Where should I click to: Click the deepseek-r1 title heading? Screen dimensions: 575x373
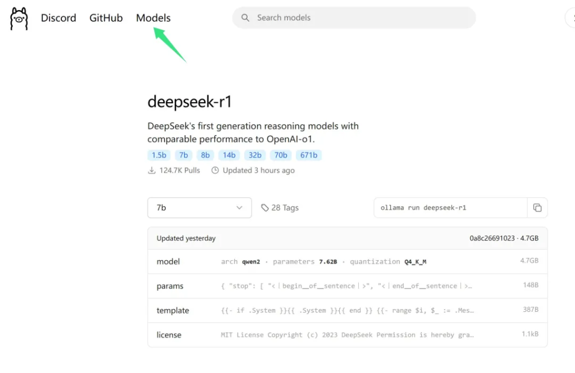click(190, 102)
